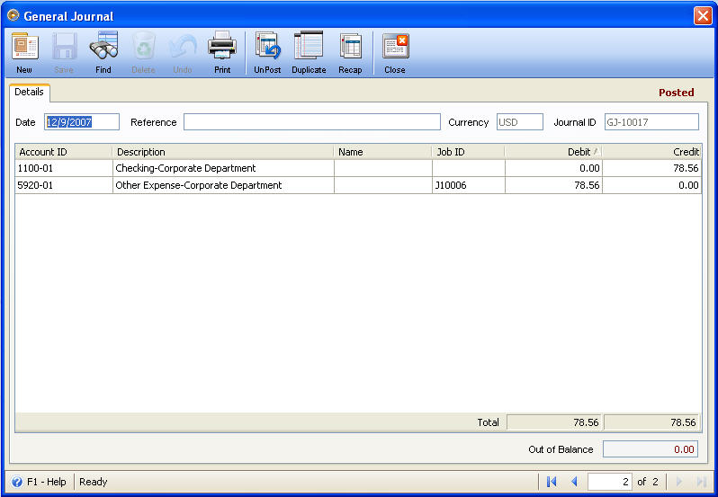Click Job ID cell J10006
The height and width of the screenshot is (497, 718).
pos(469,185)
